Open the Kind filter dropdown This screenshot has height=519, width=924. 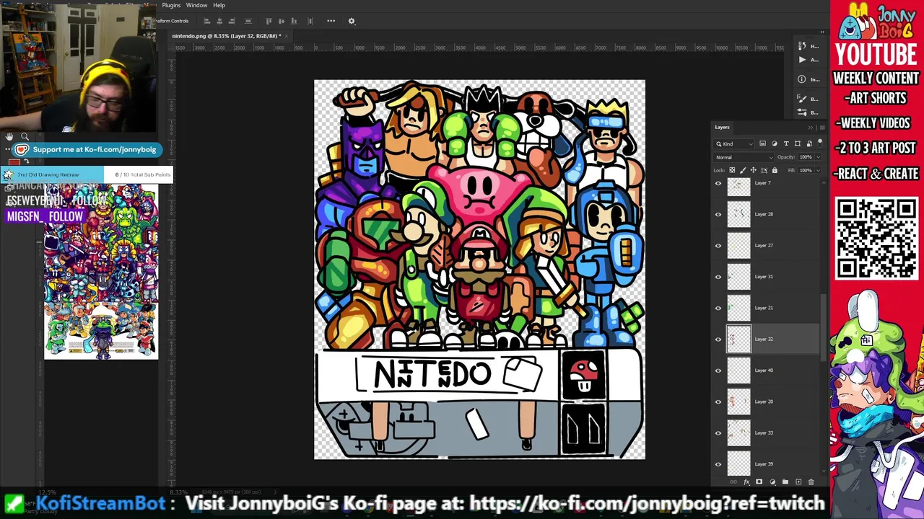click(x=735, y=143)
